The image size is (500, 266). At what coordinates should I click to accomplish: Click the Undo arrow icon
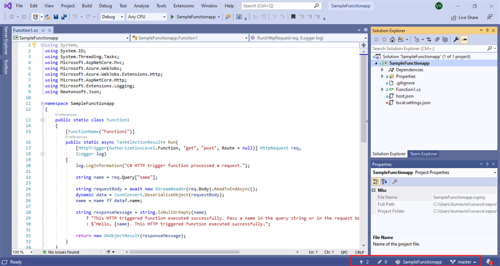[x=75, y=17]
